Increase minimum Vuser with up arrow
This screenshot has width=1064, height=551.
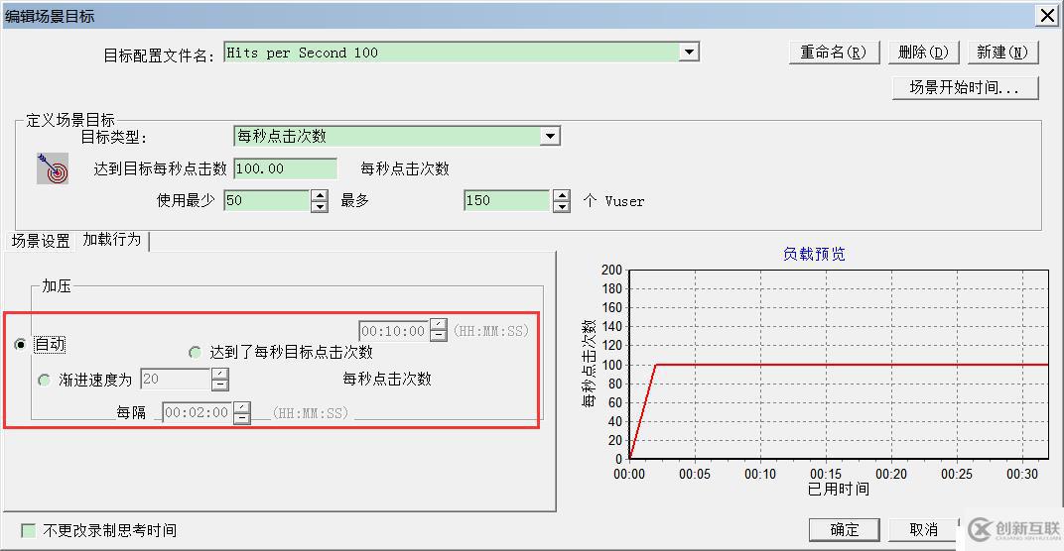[x=320, y=195]
